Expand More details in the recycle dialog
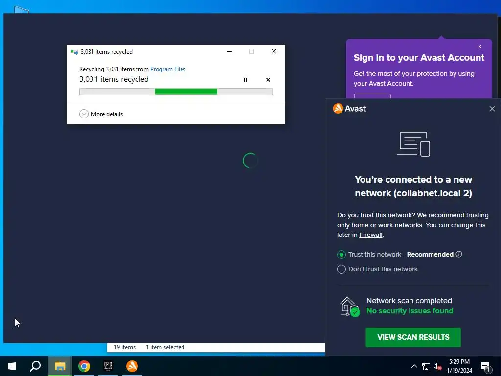Viewport: 501px width, 376px height. click(101, 114)
